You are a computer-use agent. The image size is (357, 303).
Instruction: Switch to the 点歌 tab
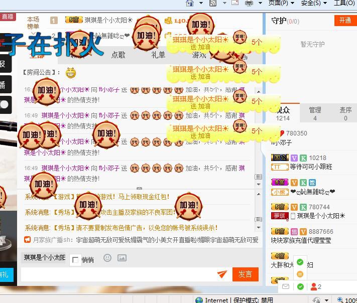118,55
